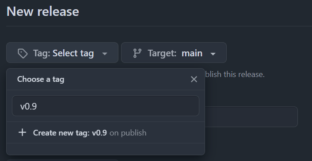Click the git branch icon on Target button
This screenshot has height=161, width=312.
pyautogui.click(x=137, y=53)
